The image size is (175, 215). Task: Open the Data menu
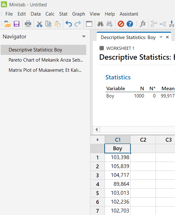tap(36, 14)
